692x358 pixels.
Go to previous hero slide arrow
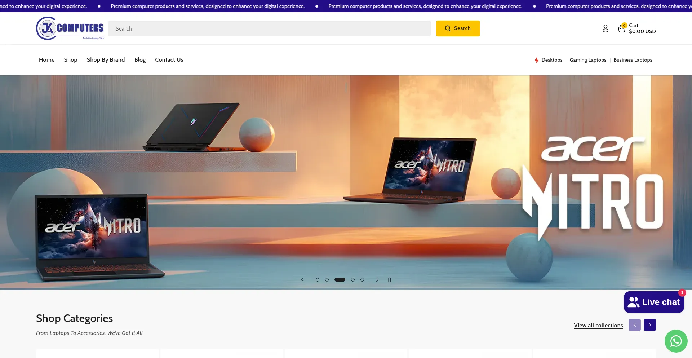tap(302, 280)
